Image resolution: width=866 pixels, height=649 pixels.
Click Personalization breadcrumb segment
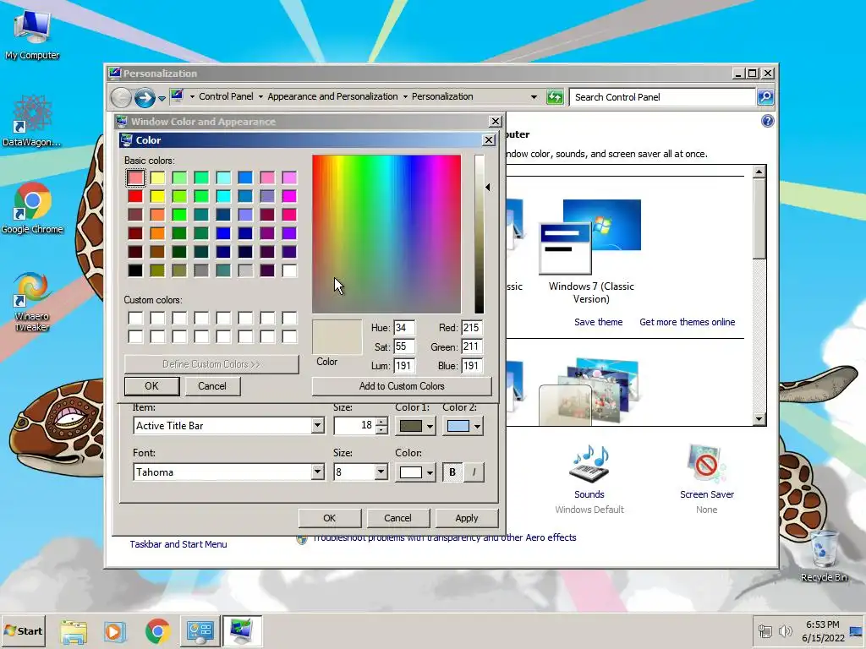pos(442,96)
